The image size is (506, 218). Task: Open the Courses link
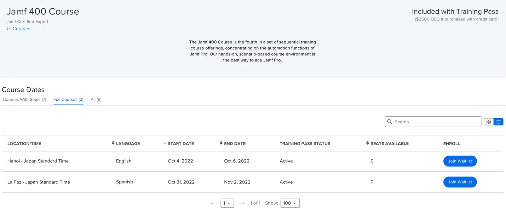pos(21,29)
